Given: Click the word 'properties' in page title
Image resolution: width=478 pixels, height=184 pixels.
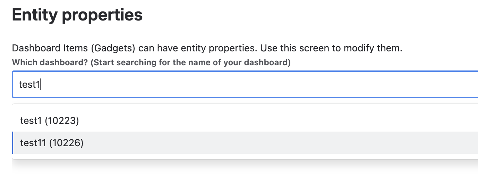Looking at the screenshot, I should pos(103,15).
